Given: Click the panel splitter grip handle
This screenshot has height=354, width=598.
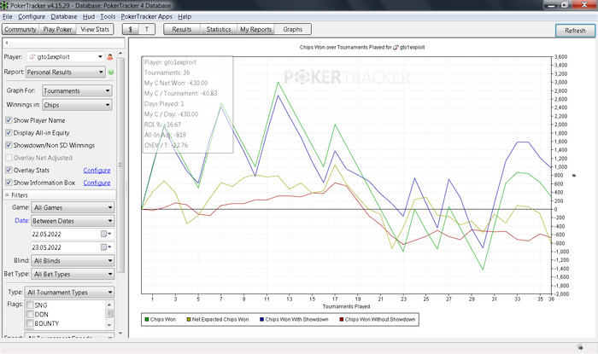Looking at the screenshot, I should 126,188.
